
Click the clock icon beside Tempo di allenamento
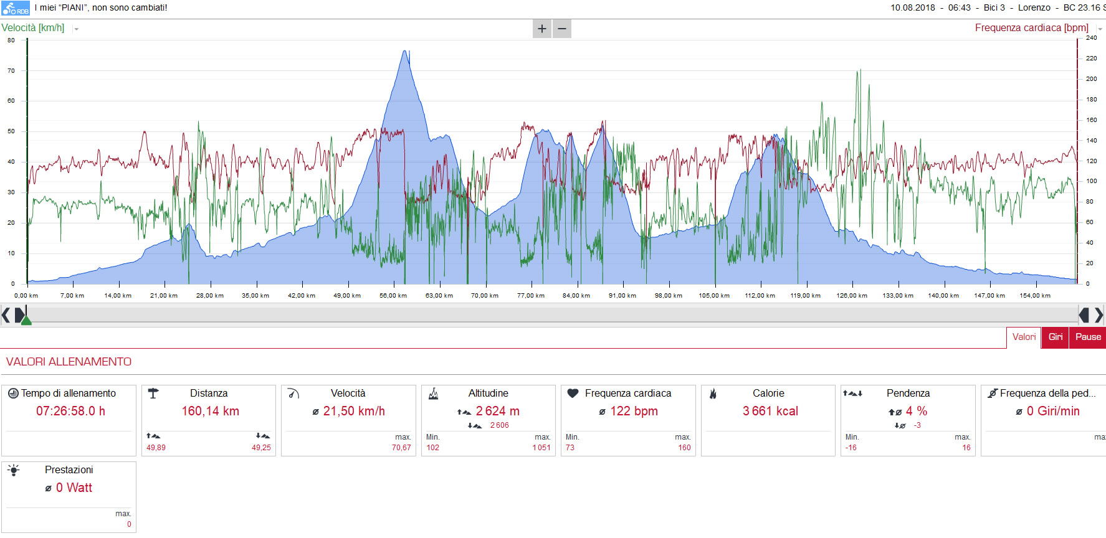pos(13,394)
